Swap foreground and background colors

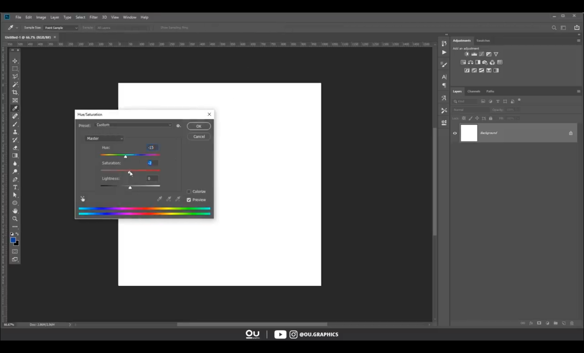click(17, 234)
